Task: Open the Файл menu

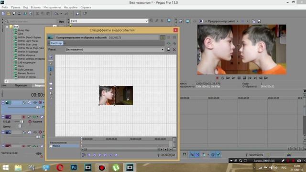Action: [5, 7]
